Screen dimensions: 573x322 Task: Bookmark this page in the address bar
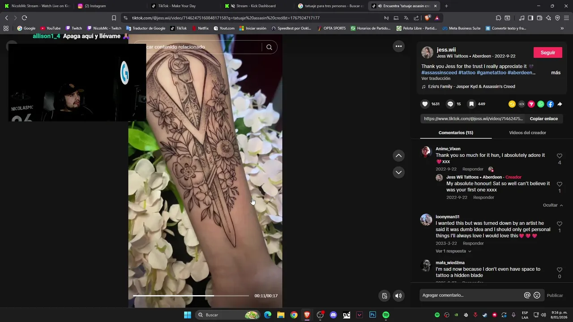pyautogui.click(x=114, y=18)
